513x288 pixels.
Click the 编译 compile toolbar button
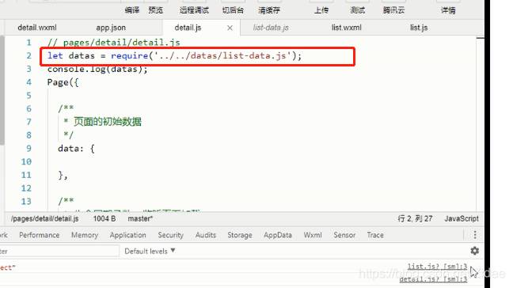tap(132, 10)
